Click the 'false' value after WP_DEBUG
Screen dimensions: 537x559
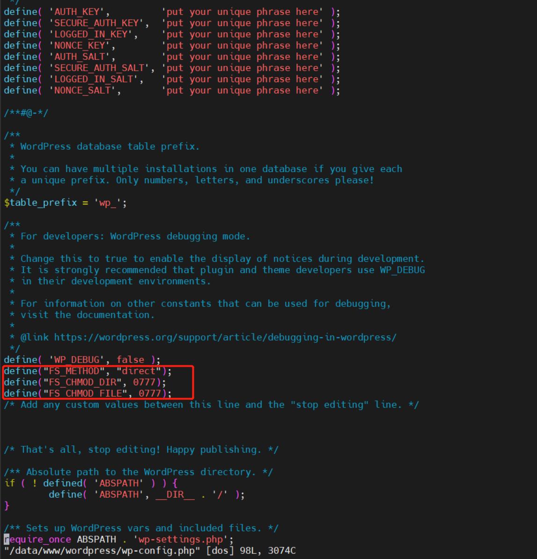point(130,360)
